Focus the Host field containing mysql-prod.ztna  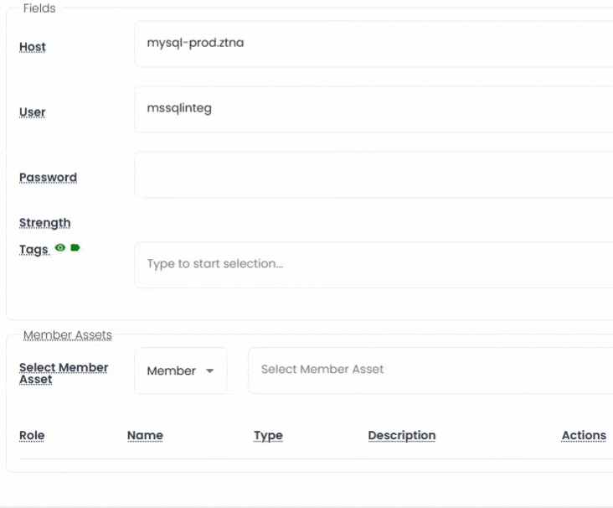click(373, 44)
